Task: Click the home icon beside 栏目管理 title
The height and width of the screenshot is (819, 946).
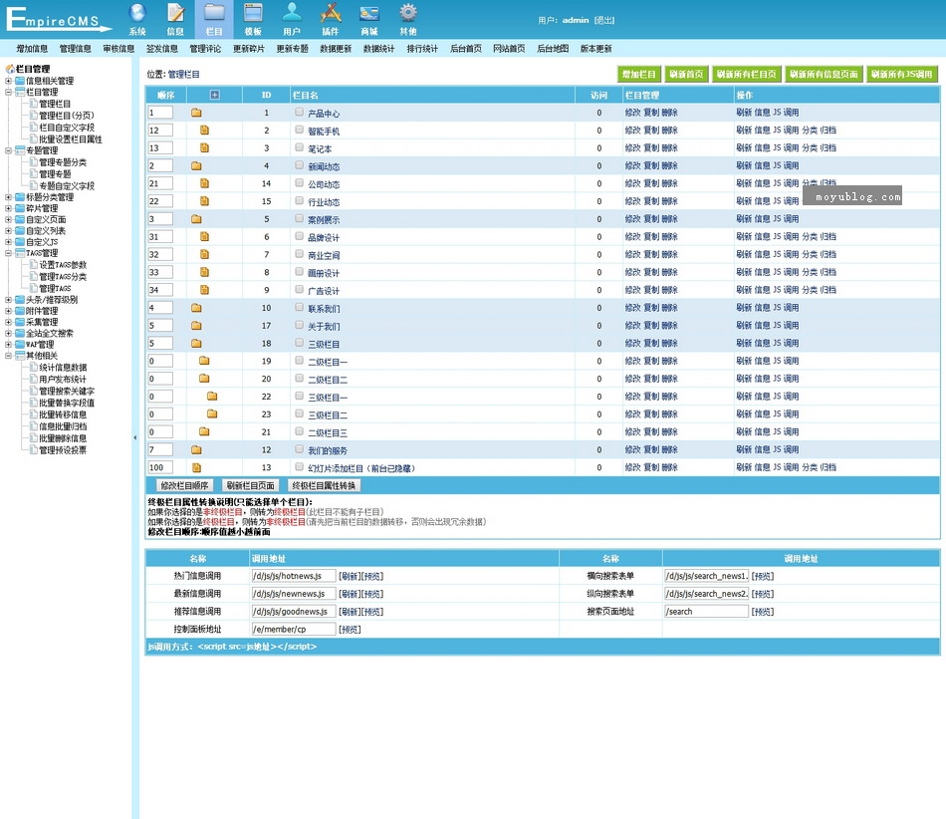Action: pos(10,69)
